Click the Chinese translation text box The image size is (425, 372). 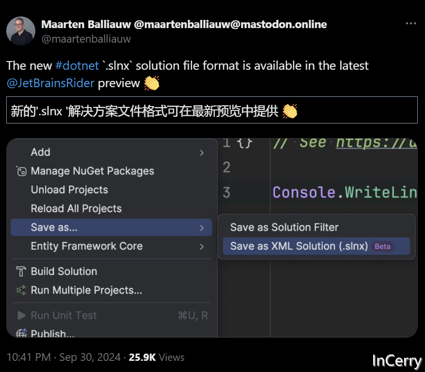pos(212,110)
